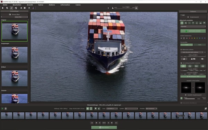Screen dimensions: 208x130
Task: Open the Datei menu
Action: click(5, 5)
